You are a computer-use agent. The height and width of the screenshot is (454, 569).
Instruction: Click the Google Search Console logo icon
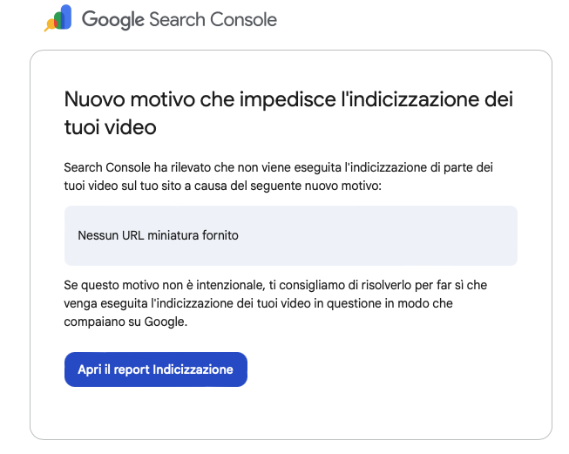[x=58, y=17]
